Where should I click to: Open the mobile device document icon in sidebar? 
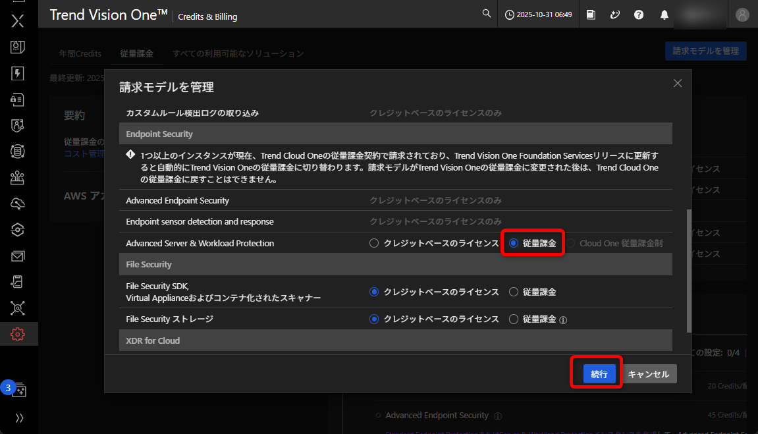click(17, 282)
